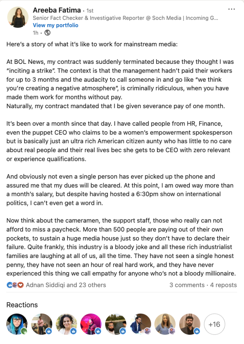Open woman in blue top reactor avatar

tap(165, 324)
